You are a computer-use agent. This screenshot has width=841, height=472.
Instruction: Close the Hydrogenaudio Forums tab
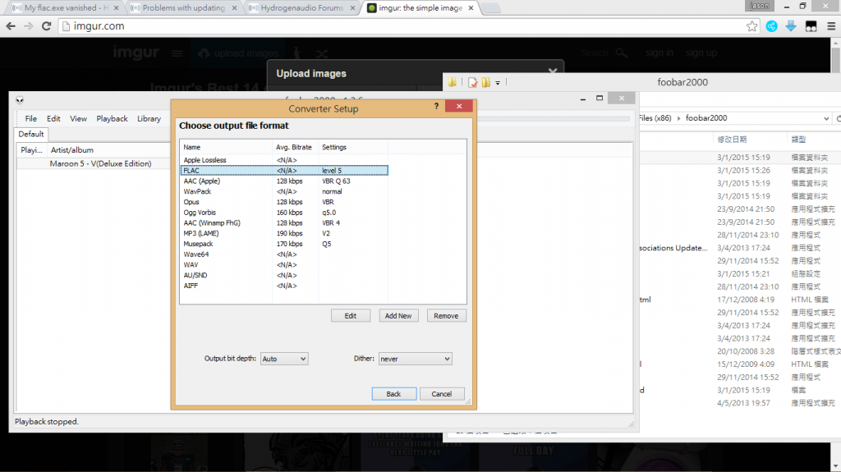pyautogui.click(x=352, y=8)
